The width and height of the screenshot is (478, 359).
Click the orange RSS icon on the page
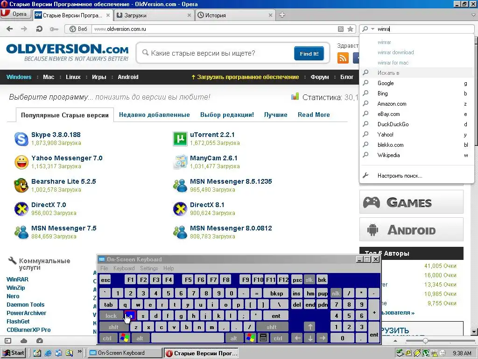343,57
